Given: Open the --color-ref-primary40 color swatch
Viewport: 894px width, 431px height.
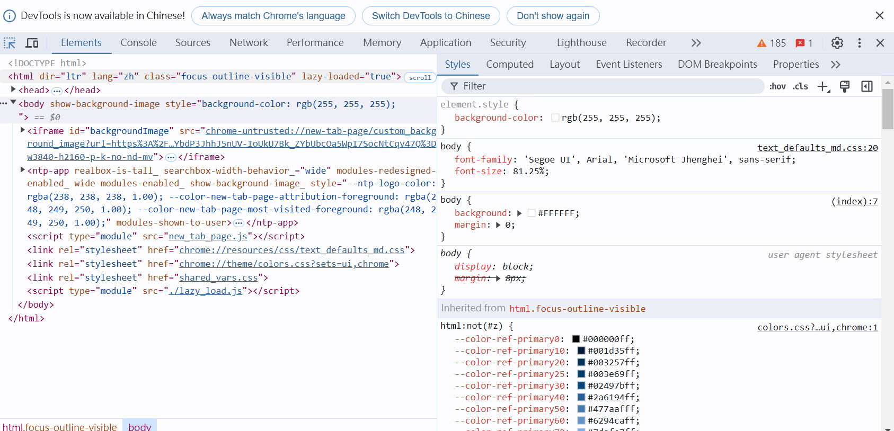Looking at the screenshot, I should (581, 397).
